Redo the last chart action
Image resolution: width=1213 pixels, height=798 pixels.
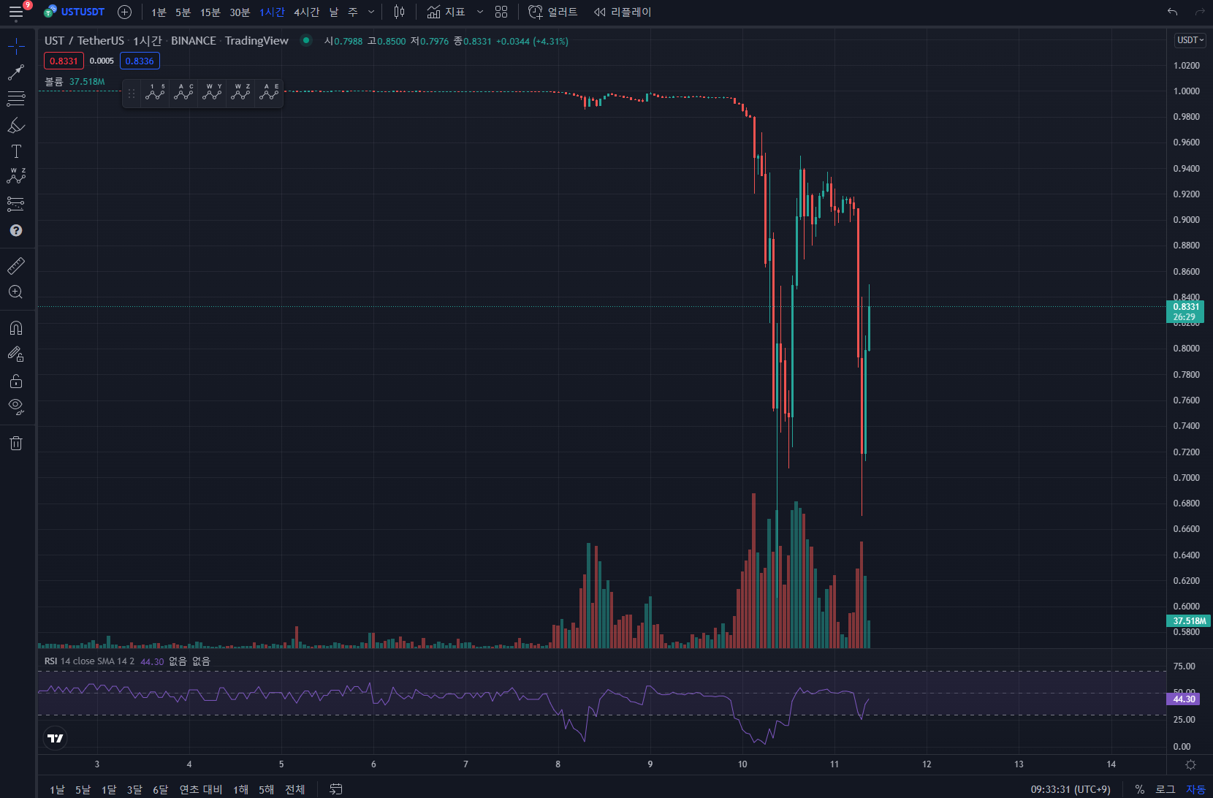click(1199, 12)
